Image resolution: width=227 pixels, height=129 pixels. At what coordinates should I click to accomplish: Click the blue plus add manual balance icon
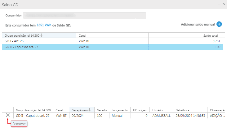tap(219, 24)
